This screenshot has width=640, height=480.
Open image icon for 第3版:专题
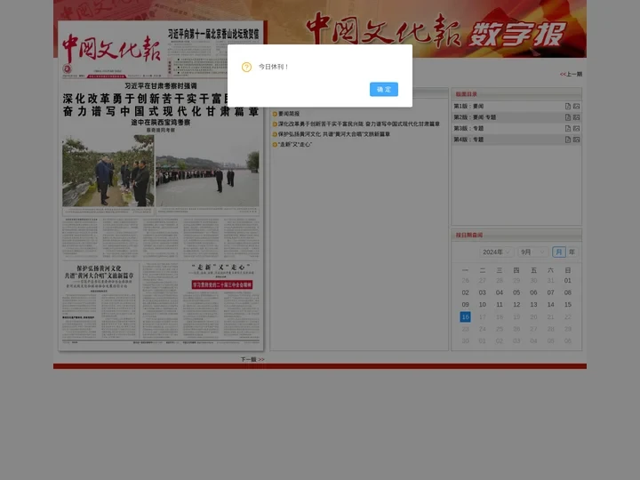[x=576, y=128]
